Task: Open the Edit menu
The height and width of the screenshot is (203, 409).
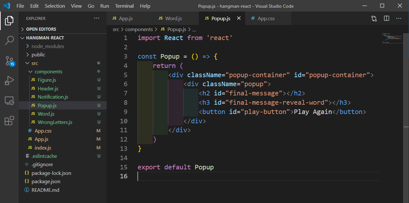Action: [34, 6]
